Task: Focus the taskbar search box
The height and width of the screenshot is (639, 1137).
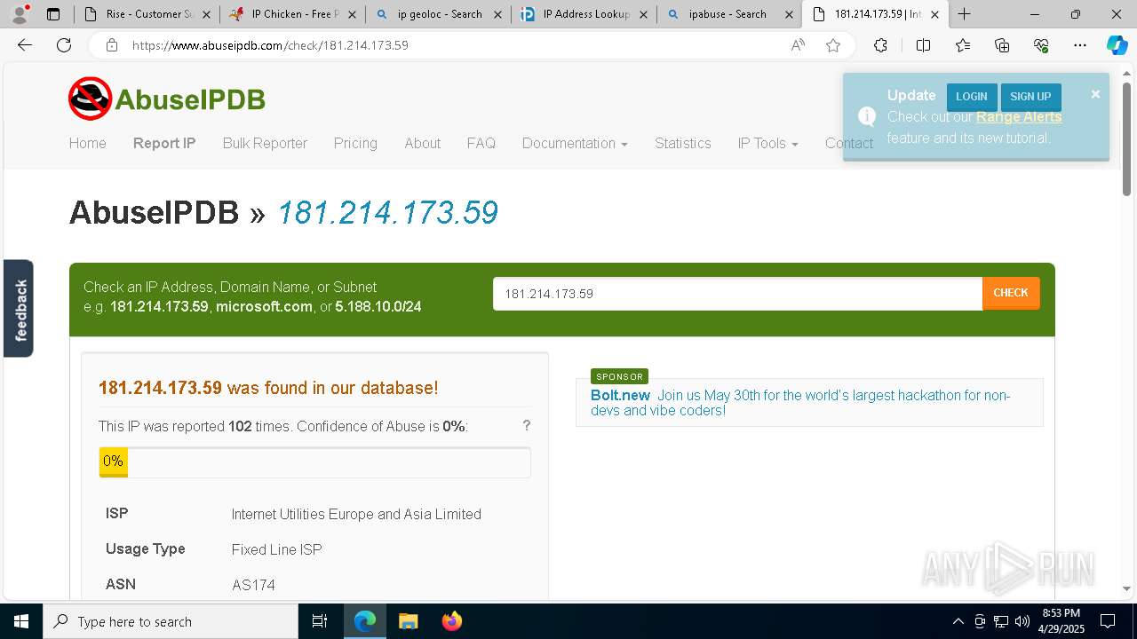Action: [171, 621]
